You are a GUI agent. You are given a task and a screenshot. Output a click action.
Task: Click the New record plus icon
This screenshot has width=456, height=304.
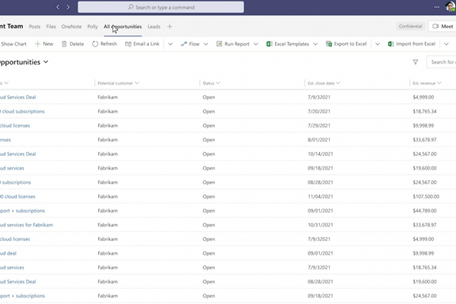[37, 44]
